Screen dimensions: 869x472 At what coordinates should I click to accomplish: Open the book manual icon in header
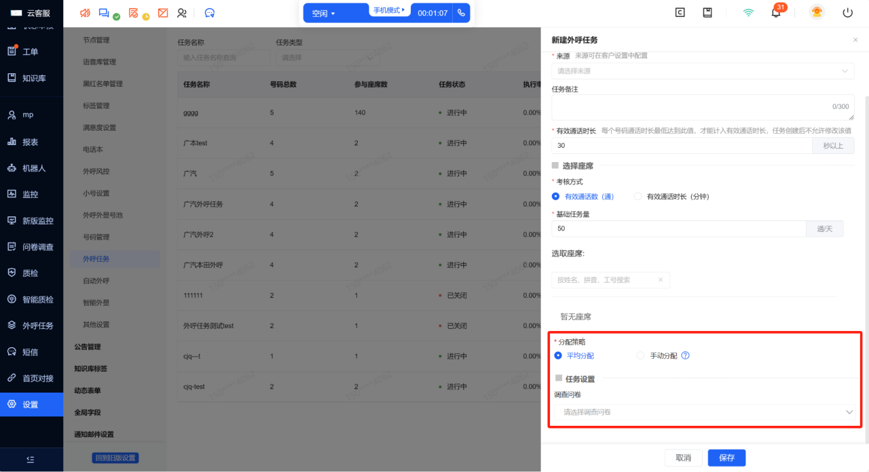coord(707,12)
